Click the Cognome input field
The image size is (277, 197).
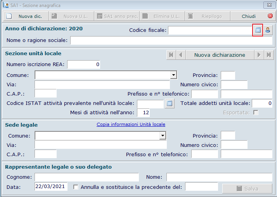(87, 177)
